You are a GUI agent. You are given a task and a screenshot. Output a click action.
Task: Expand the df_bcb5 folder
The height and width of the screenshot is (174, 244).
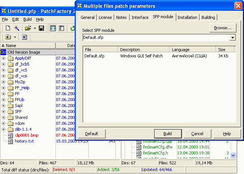pyautogui.click(x=4, y=64)
